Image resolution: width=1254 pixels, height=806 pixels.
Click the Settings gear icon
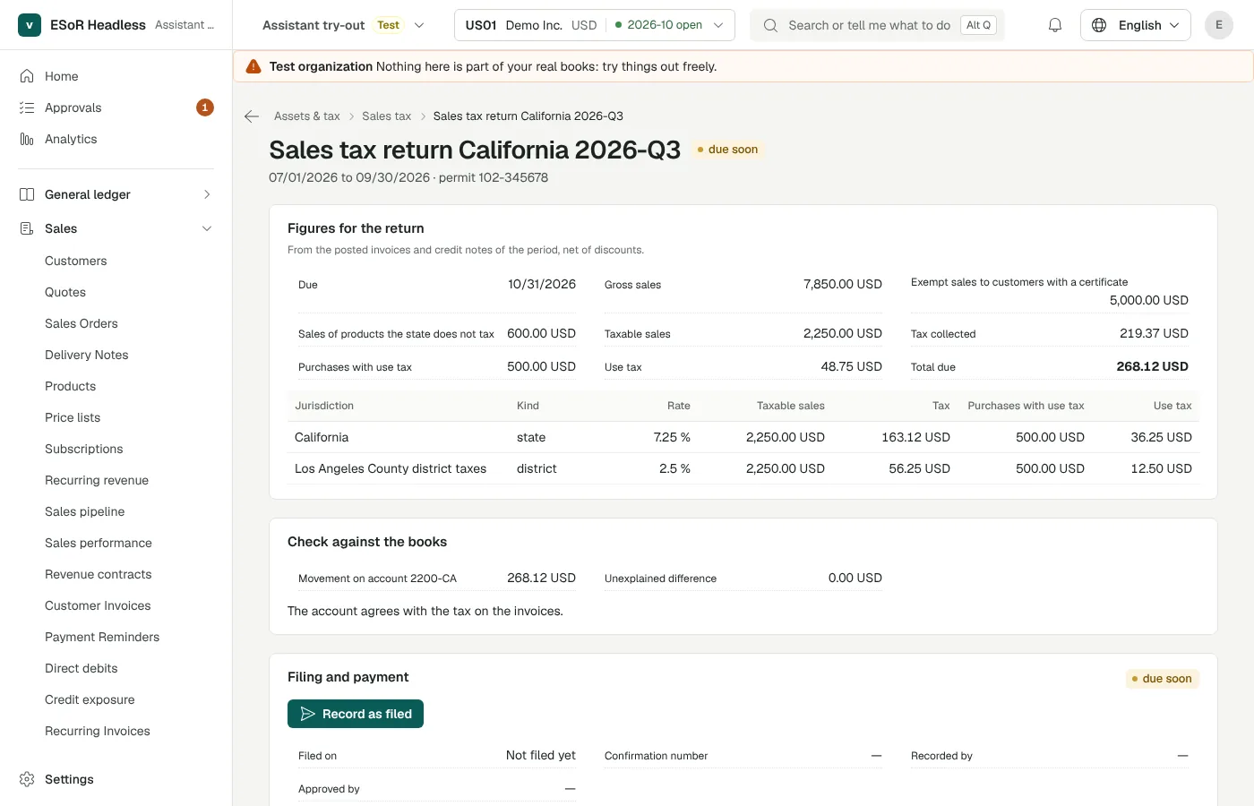[x=27, y=779]
